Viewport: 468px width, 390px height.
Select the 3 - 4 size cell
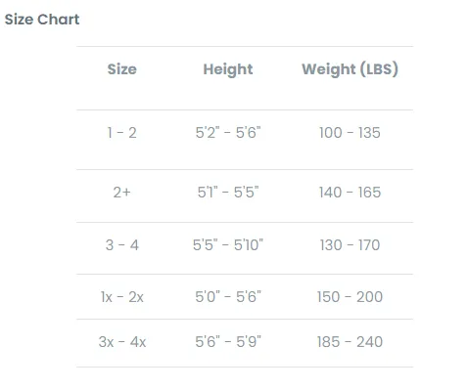[122, 245]
